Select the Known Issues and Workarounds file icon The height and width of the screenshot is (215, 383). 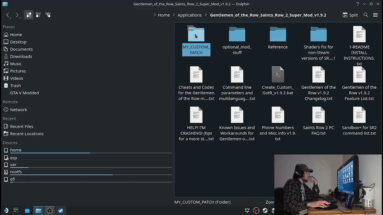(x=237, y=115)
